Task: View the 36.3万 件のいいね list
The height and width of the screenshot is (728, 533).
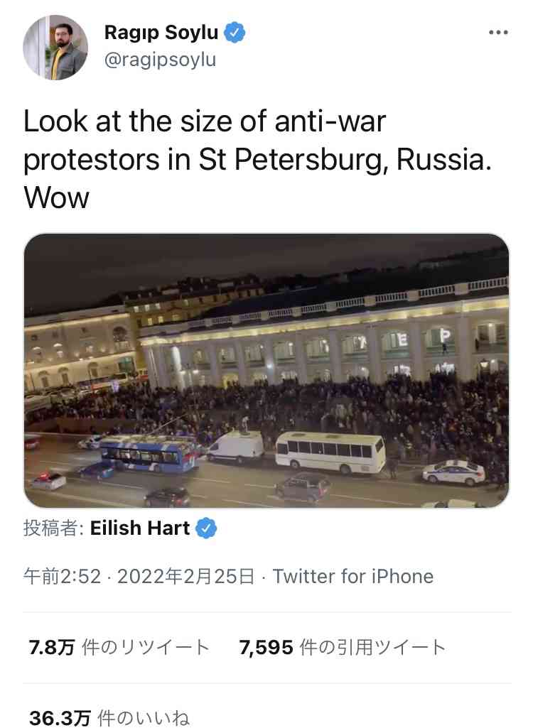Action: (109, 718)
